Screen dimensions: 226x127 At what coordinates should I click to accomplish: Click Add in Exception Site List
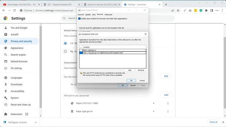click(x=130, y=70)
